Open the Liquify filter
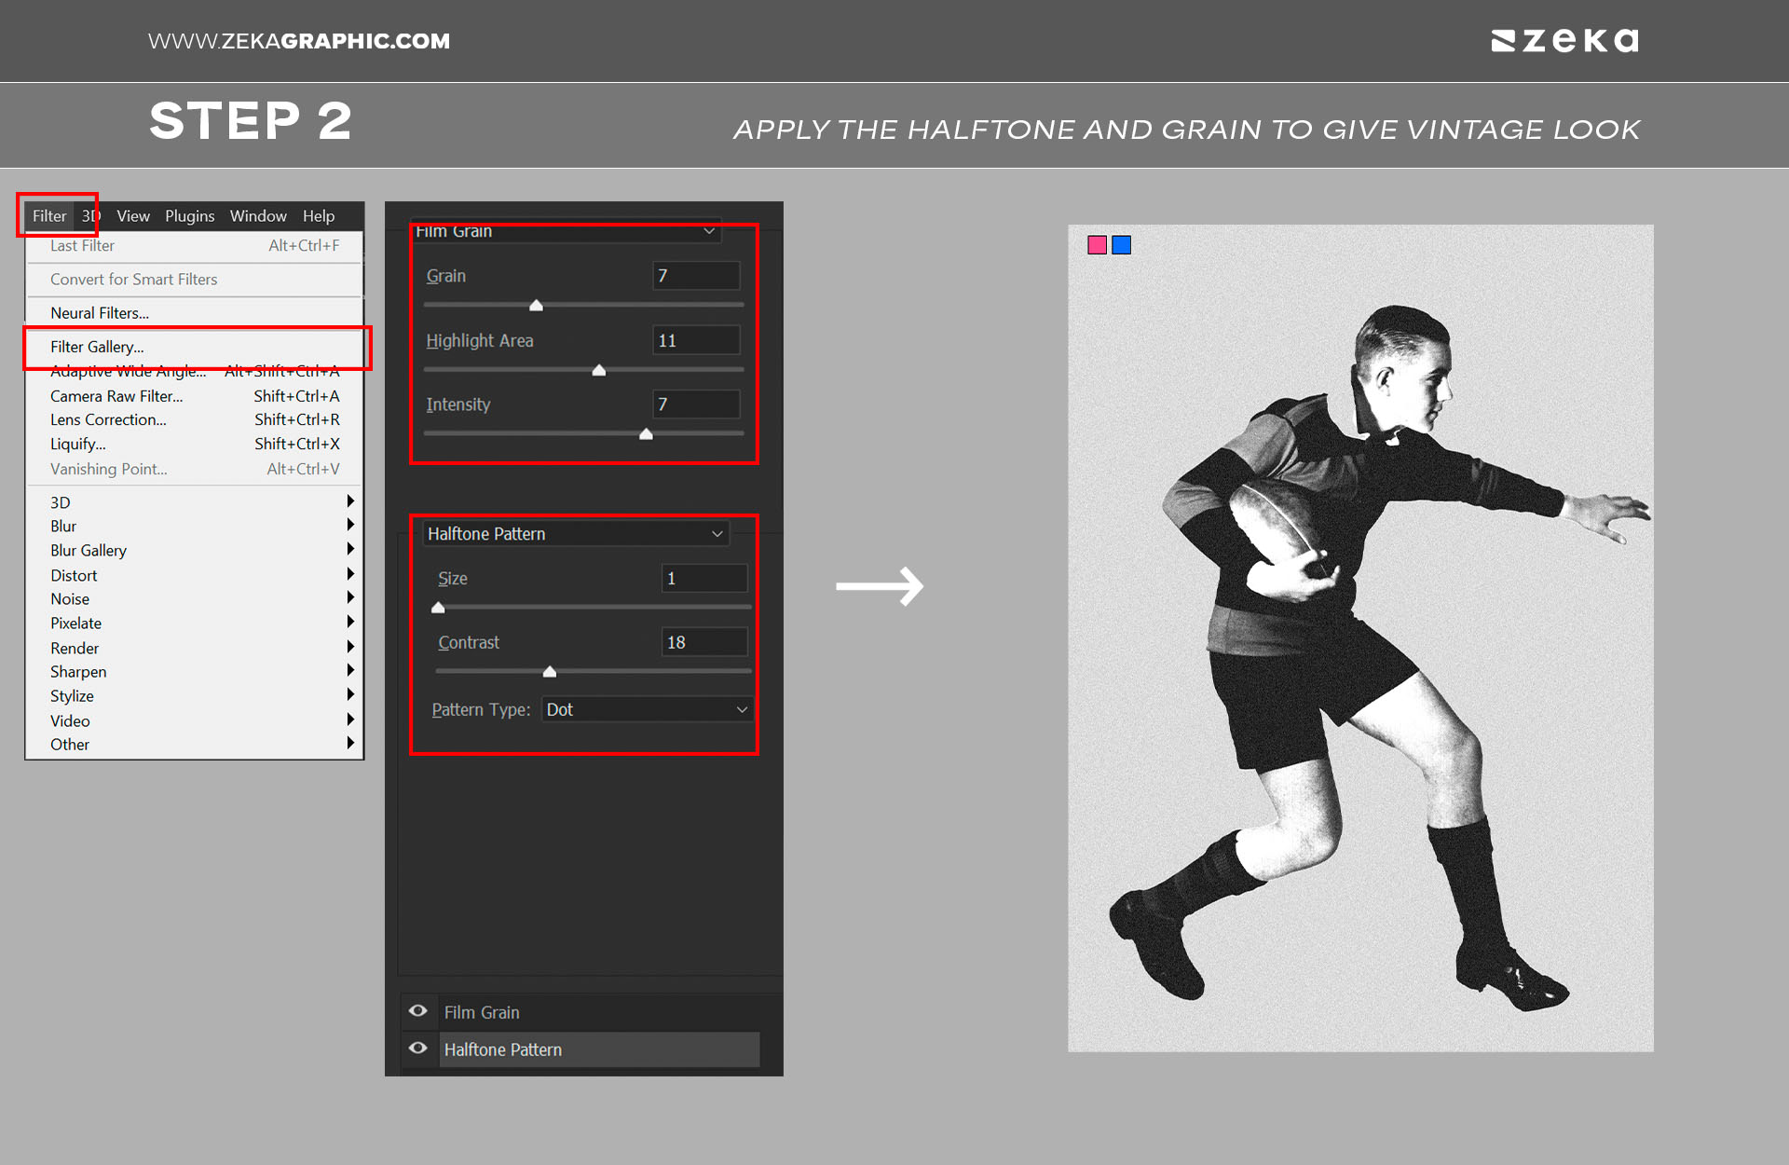This screenshot has height=1165, width=1789. click(77, 444)
